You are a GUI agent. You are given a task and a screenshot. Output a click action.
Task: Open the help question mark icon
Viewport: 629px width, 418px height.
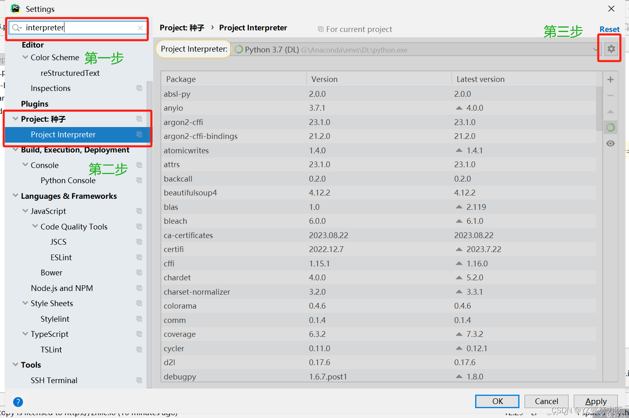(18, 402)
